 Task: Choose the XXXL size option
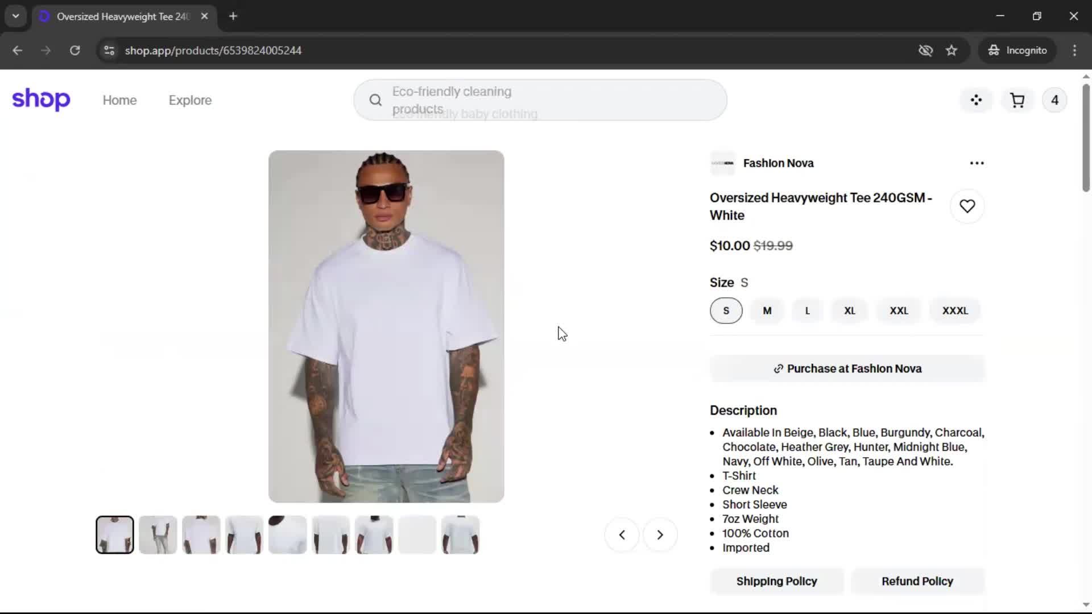(x=954, y=311)
